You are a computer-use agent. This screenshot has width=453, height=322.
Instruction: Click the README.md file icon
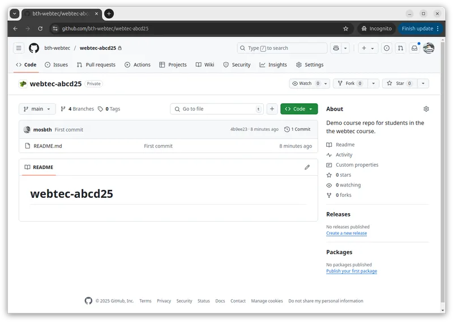27,146
